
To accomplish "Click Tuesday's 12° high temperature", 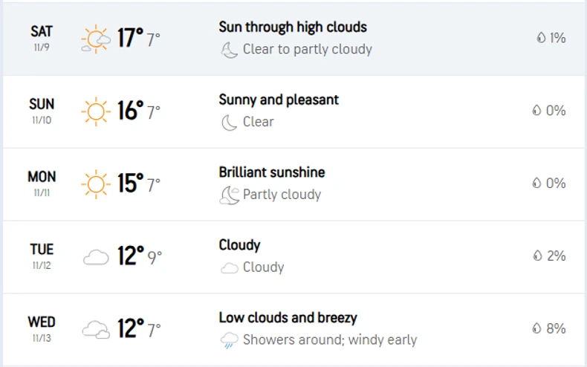I will [130, 256].
